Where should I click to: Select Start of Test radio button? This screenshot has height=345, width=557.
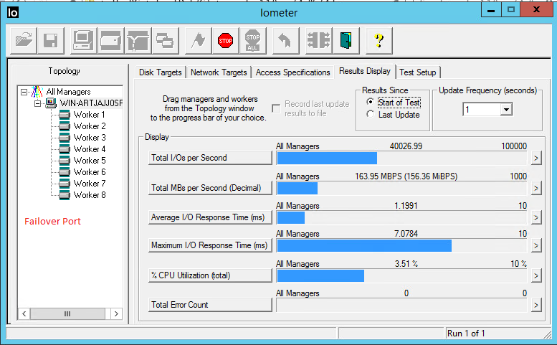[x=370, y=103]
